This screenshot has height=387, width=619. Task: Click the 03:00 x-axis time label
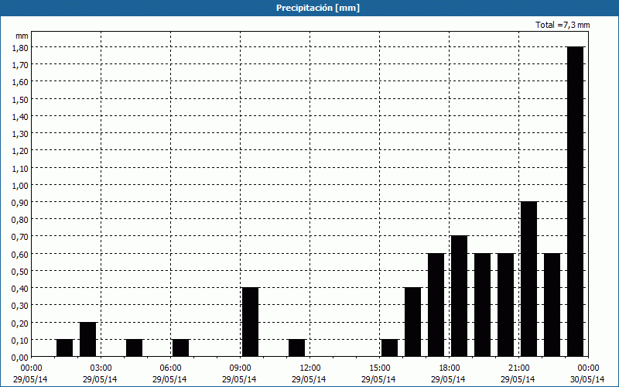coord(101,368)
